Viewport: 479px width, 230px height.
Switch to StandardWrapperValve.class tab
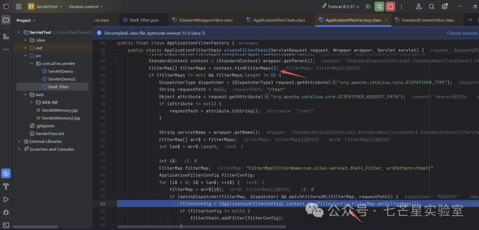point(202,20)
